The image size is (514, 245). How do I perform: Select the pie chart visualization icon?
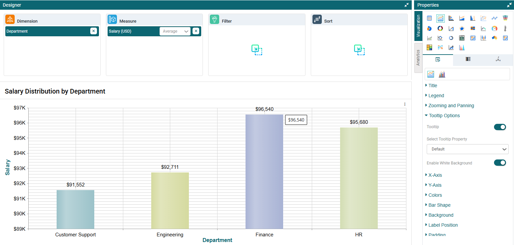pyautogui.click(x=429, y=29)
